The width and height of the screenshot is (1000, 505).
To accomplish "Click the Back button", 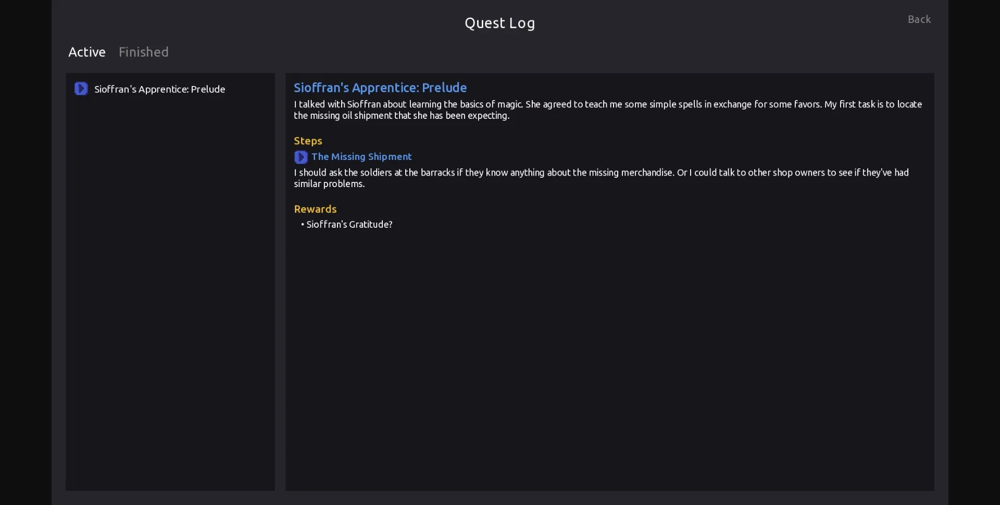I will point(919,19).
